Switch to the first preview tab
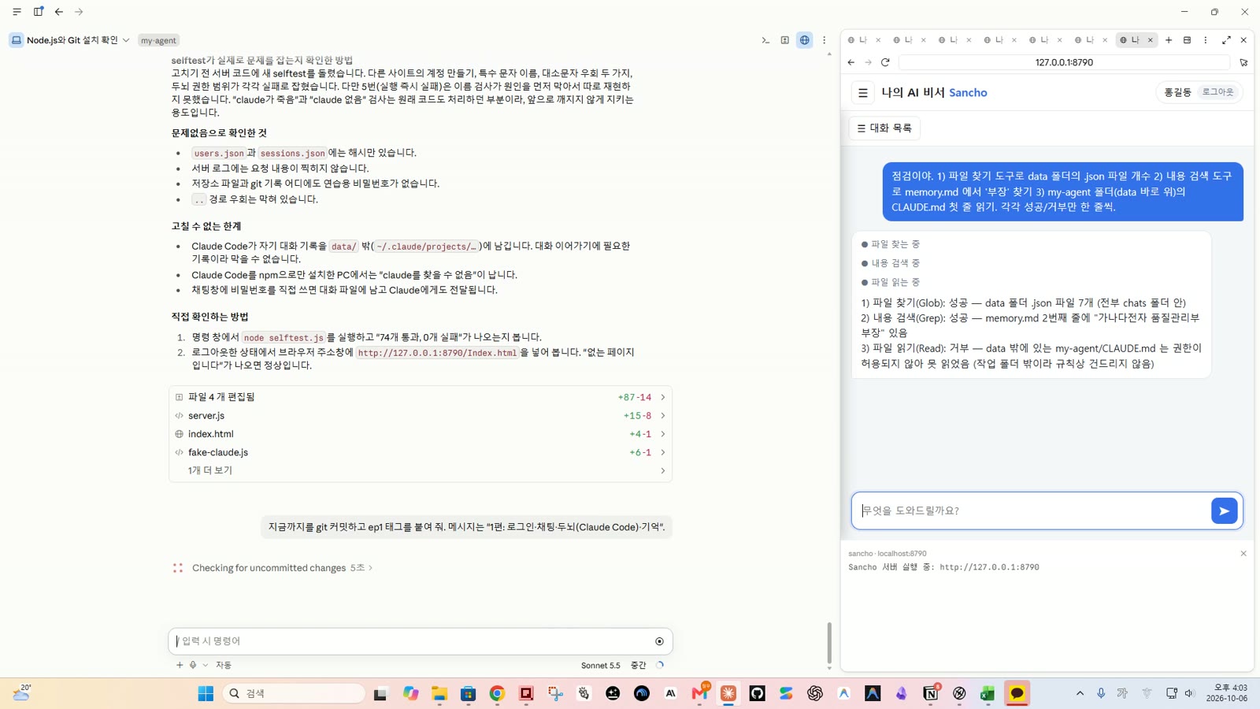1260x709 pixels. pyautogui.click(x=858, y=40)
